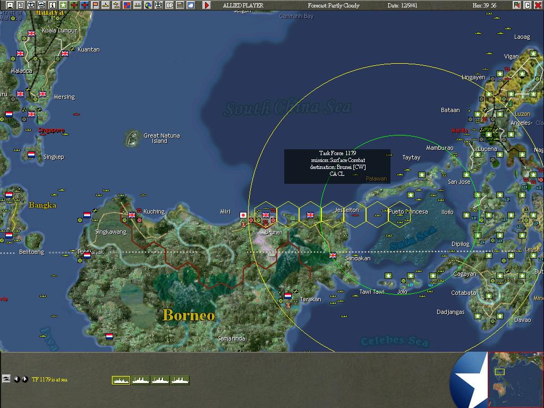Click the double yellow ships toolbar icon
544x408 pixels.
pyautogui.click(x=116, y=5)
